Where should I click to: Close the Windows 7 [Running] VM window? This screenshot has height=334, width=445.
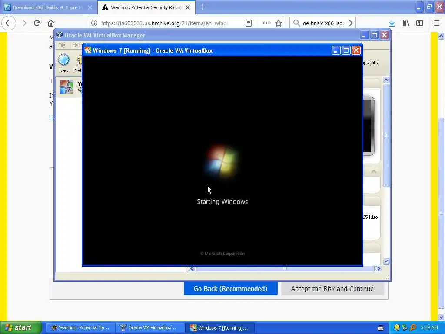[356, 50]
